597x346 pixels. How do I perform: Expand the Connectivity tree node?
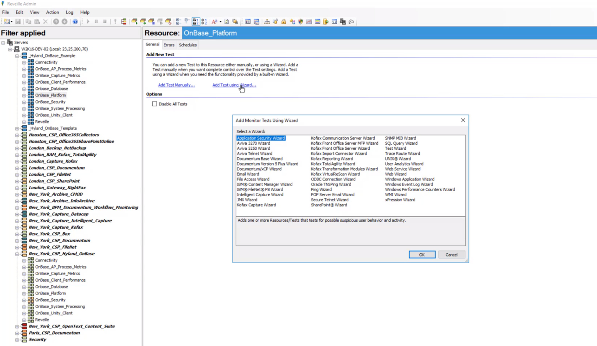(x=24, y=62)
